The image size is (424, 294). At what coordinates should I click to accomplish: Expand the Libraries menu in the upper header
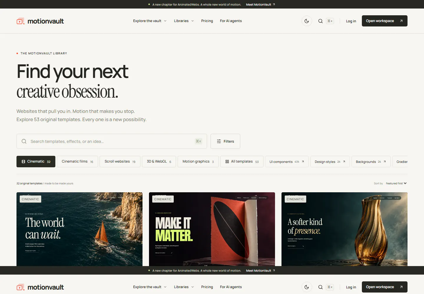coord(184,21)
